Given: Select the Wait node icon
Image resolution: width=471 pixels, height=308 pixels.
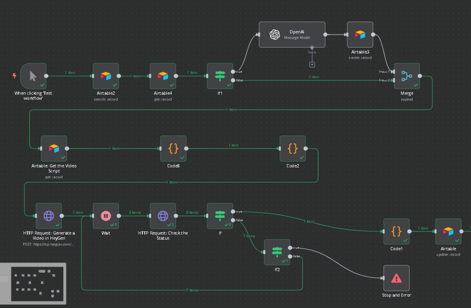Looking at the screenshot, I should tap(105, 216).
